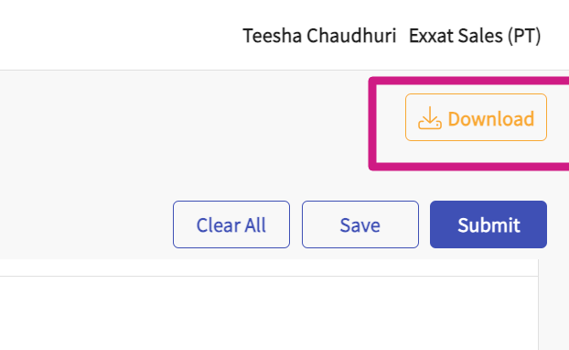Submit the form with the blue button
The image size is (569, 350).
(488, 224)
